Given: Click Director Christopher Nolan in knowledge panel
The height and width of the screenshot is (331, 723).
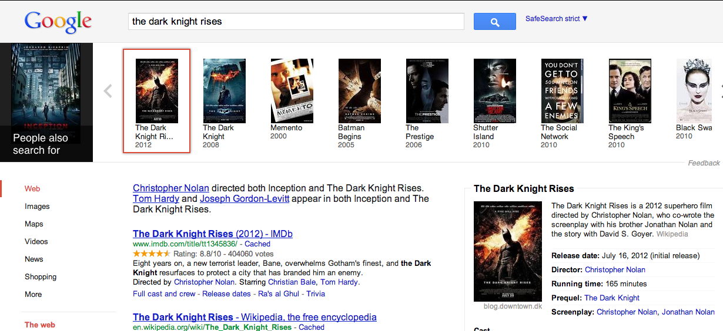Looking at the screenshot, I should pyautogui.click(x=615, y=270).
